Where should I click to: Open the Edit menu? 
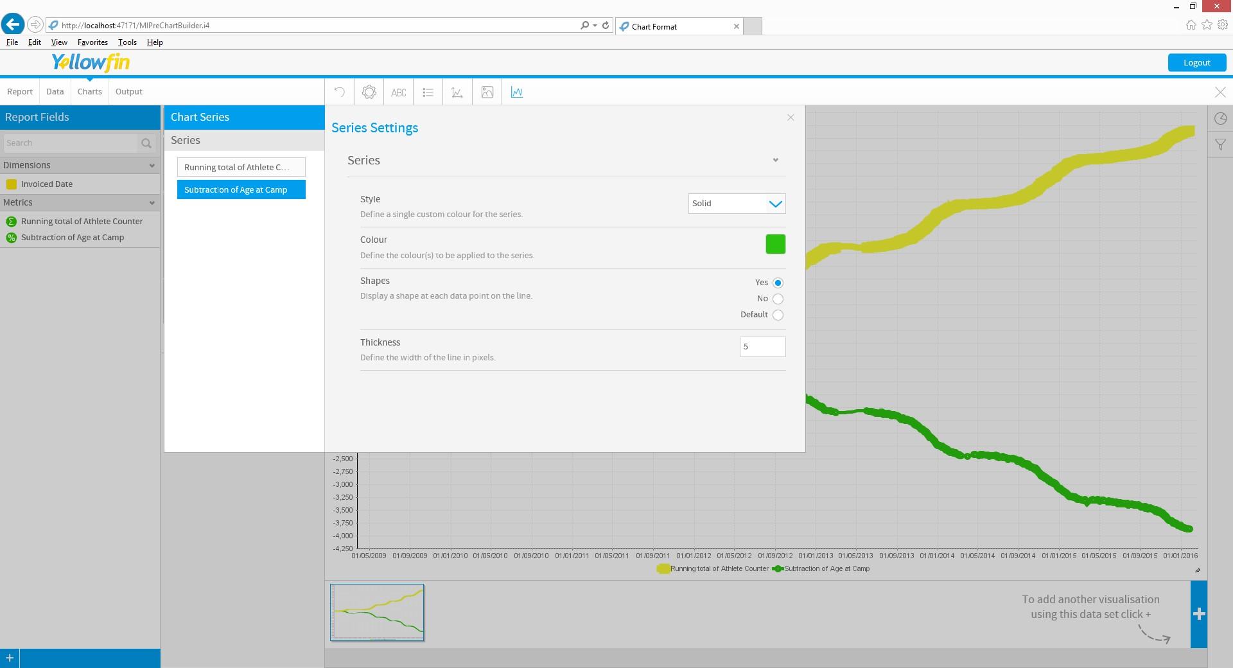(x=35, y=42)
